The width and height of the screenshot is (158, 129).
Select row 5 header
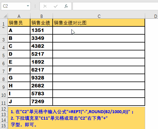pos(4,54)
